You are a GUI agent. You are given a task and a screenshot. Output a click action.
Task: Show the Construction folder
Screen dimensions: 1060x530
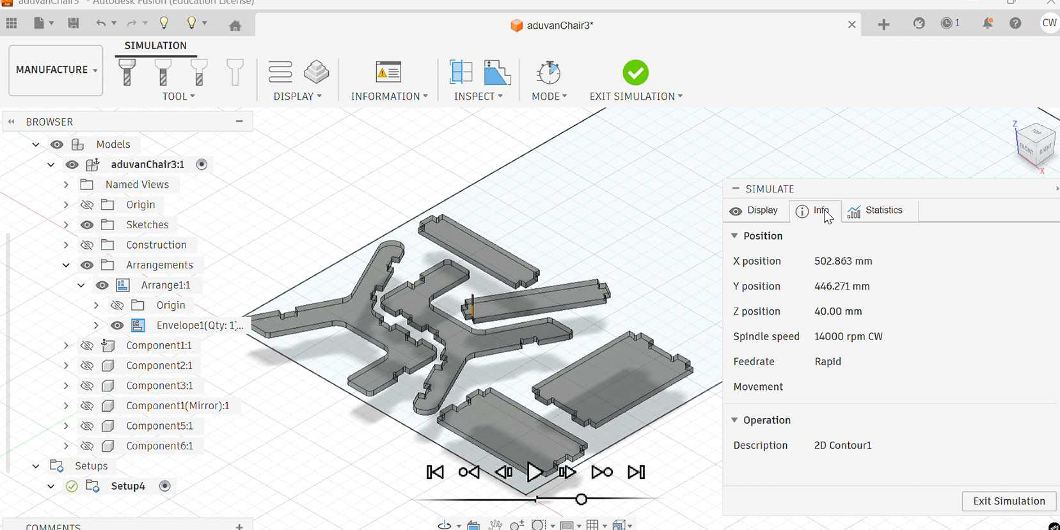pyautogui.click(x=88, y=246)
